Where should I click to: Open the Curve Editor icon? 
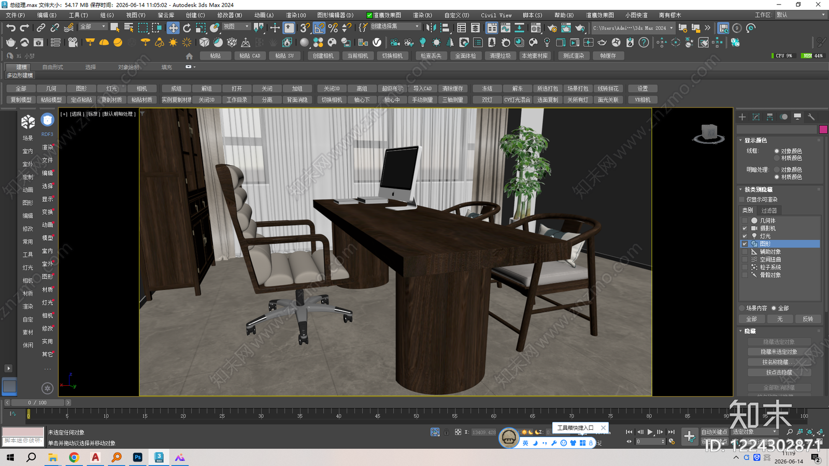coord(505,28)
